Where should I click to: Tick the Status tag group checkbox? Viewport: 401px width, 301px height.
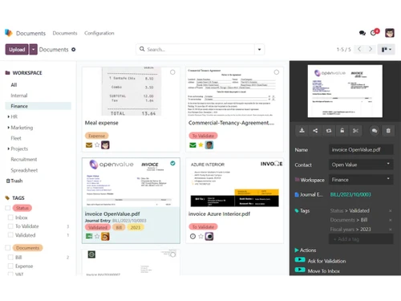point(8,208)
